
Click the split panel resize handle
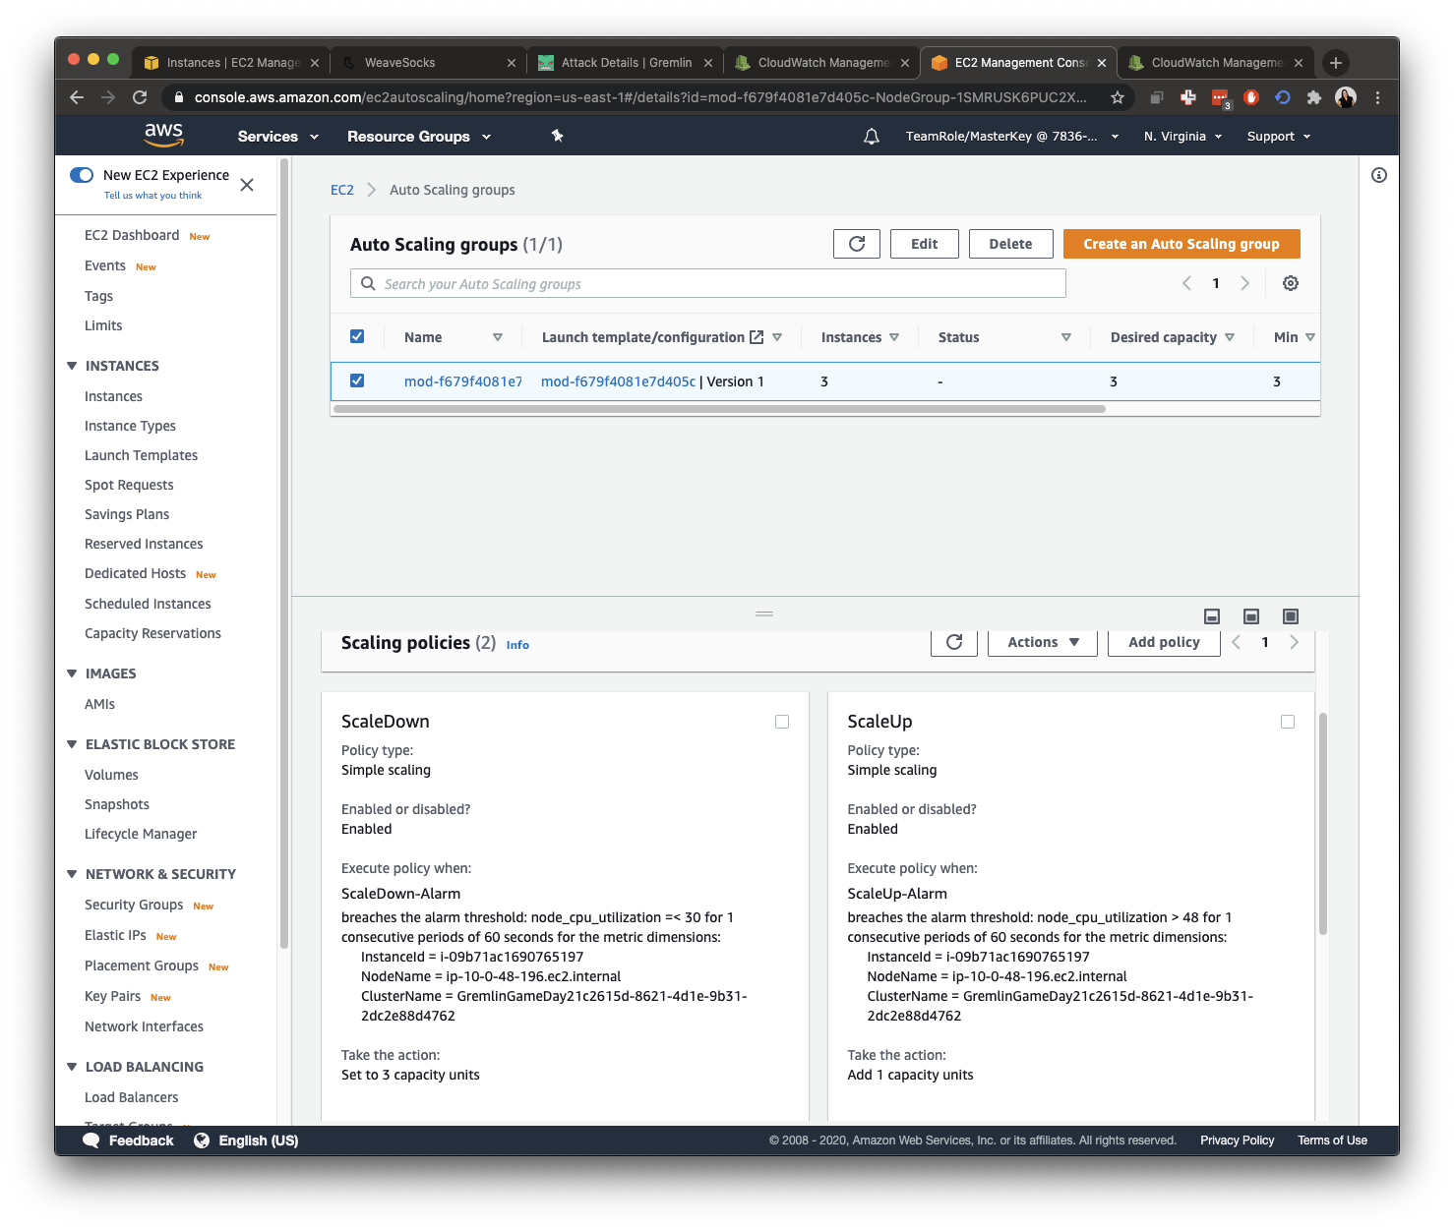click(x=764, y=614)
